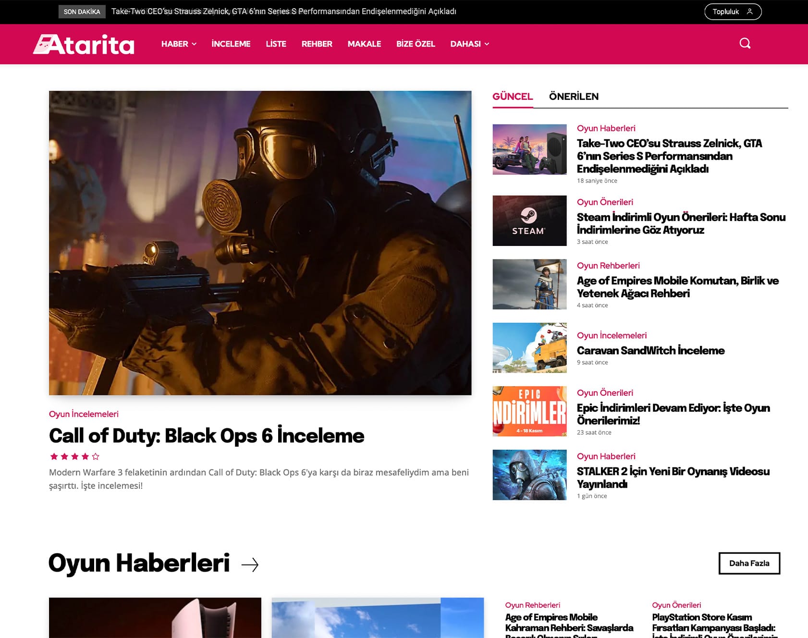Open Age of Empires Mobile Komutan Rehberi headline
This screenshot has width=808, height=638.
(x=678, y=287)
